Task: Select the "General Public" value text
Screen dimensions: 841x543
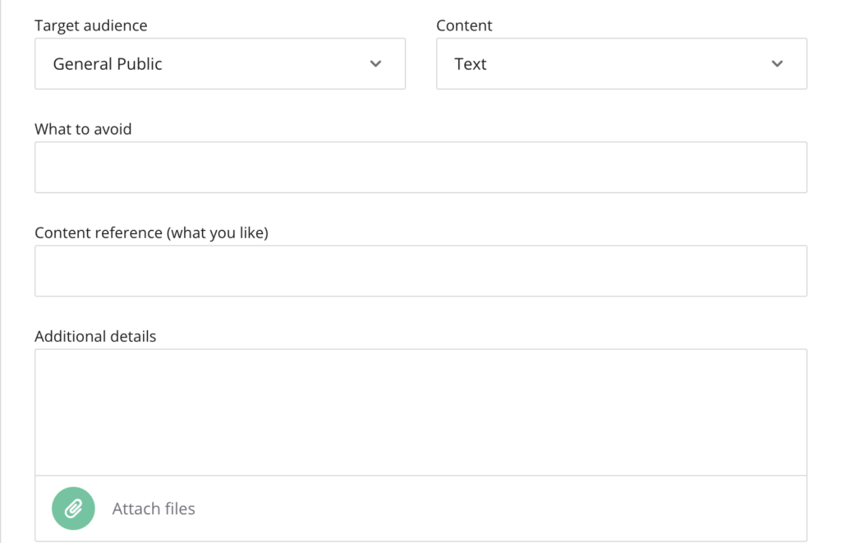Action: tap(108, 64)
